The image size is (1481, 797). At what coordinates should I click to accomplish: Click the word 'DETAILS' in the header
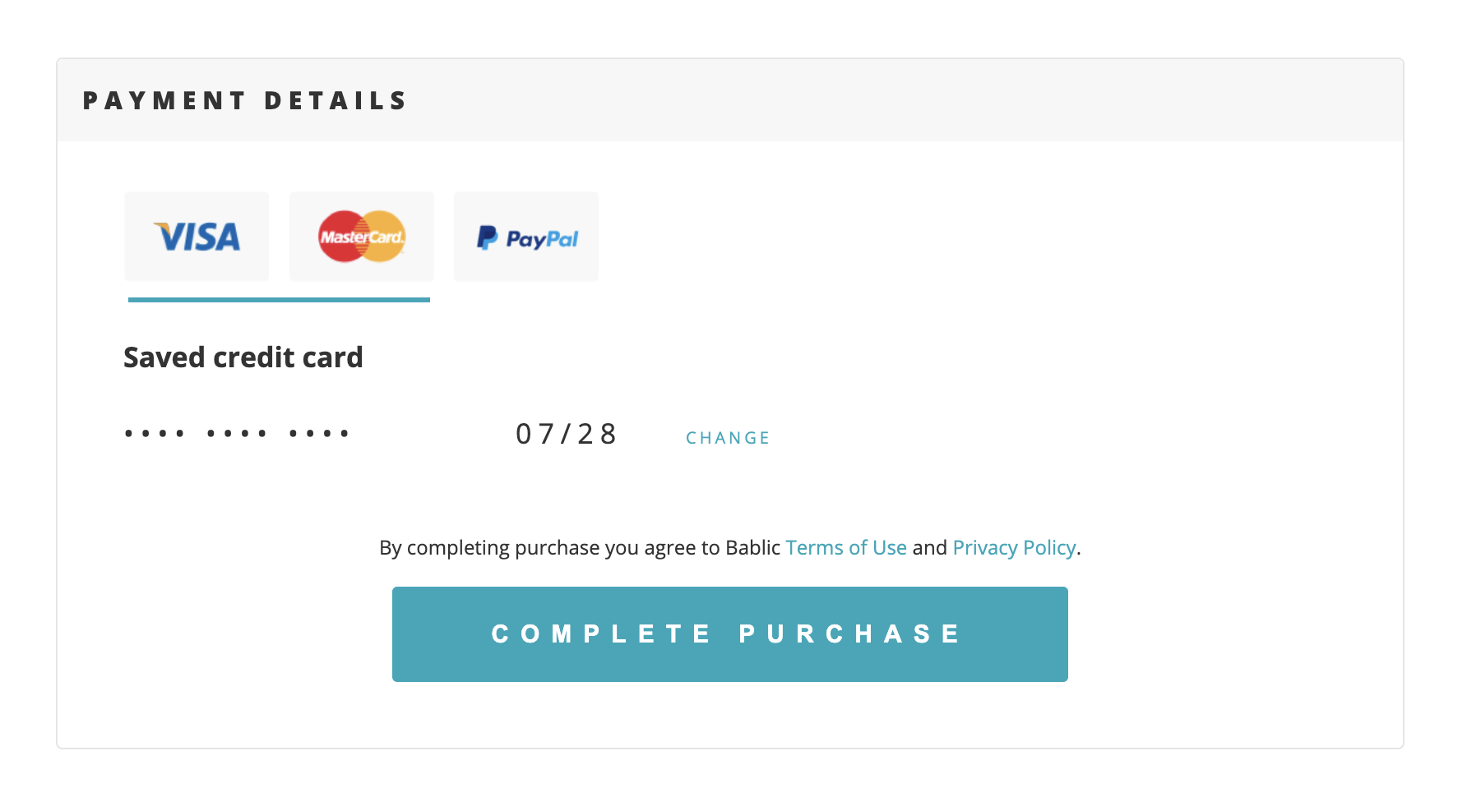pos(336,100)
